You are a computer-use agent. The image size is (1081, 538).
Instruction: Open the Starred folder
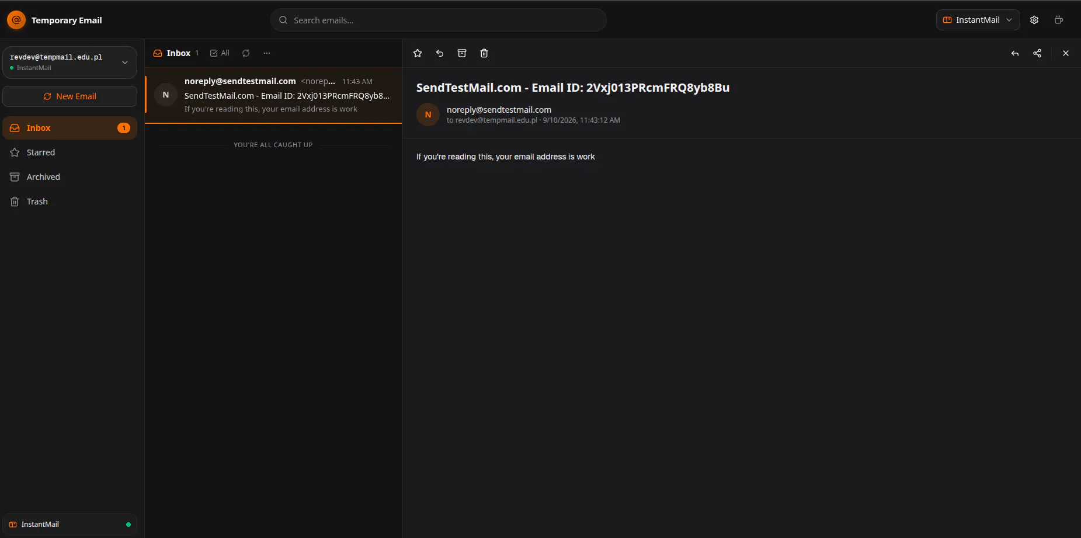69,152
